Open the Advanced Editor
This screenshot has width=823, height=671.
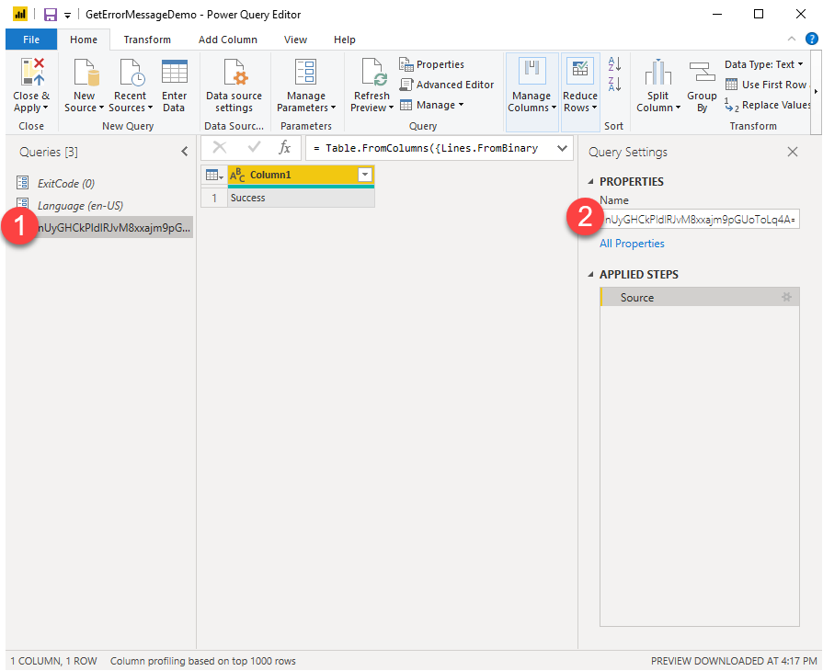[447, 85]
